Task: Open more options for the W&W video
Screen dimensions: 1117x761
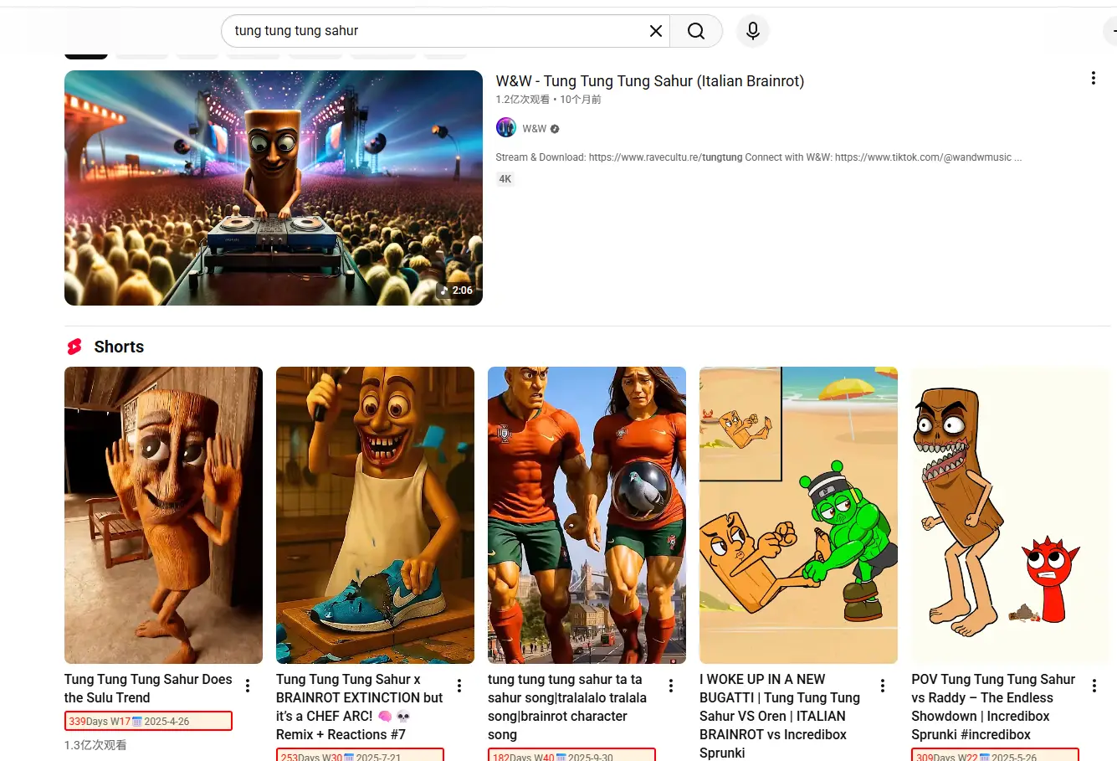Action: tap(1093, 78)
